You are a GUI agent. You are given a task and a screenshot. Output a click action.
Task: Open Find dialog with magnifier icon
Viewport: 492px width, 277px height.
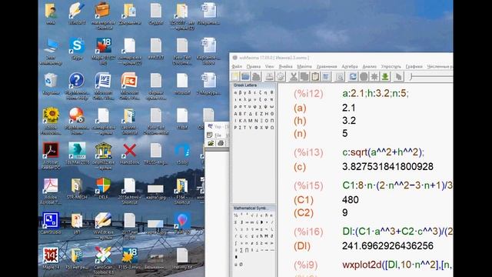coord(340,76)
